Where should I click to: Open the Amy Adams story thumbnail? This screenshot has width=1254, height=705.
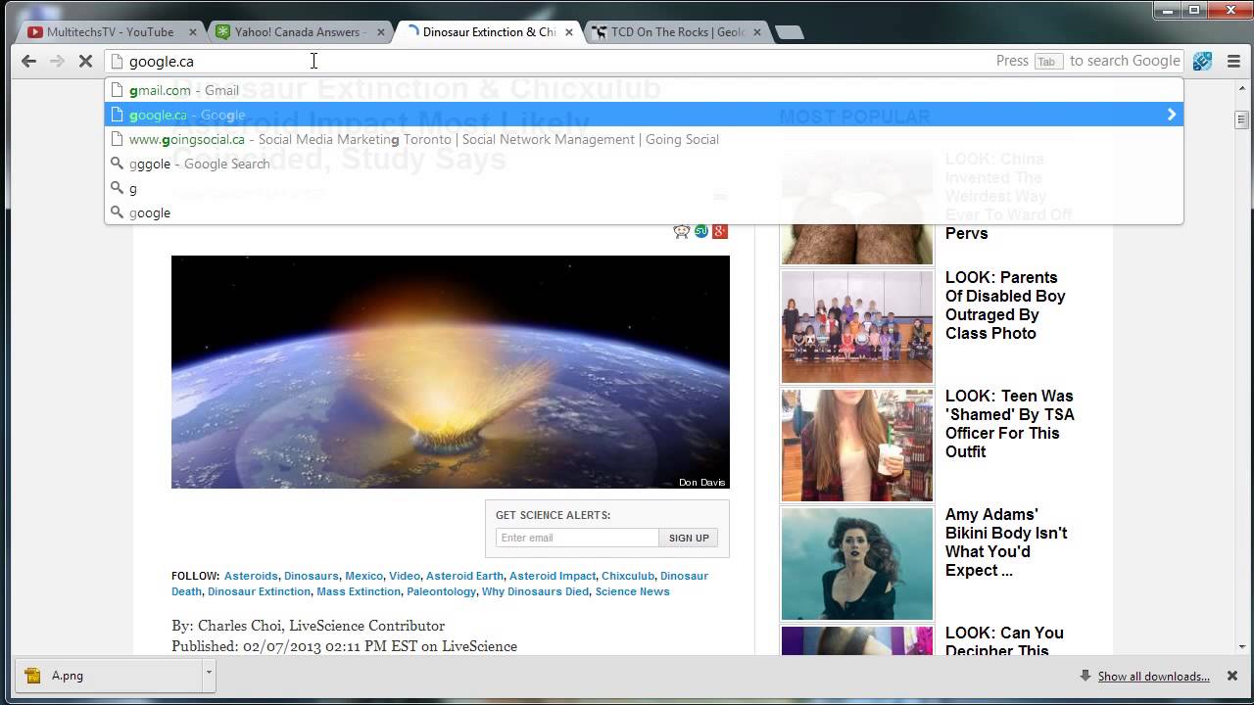[x=857, y=563]
